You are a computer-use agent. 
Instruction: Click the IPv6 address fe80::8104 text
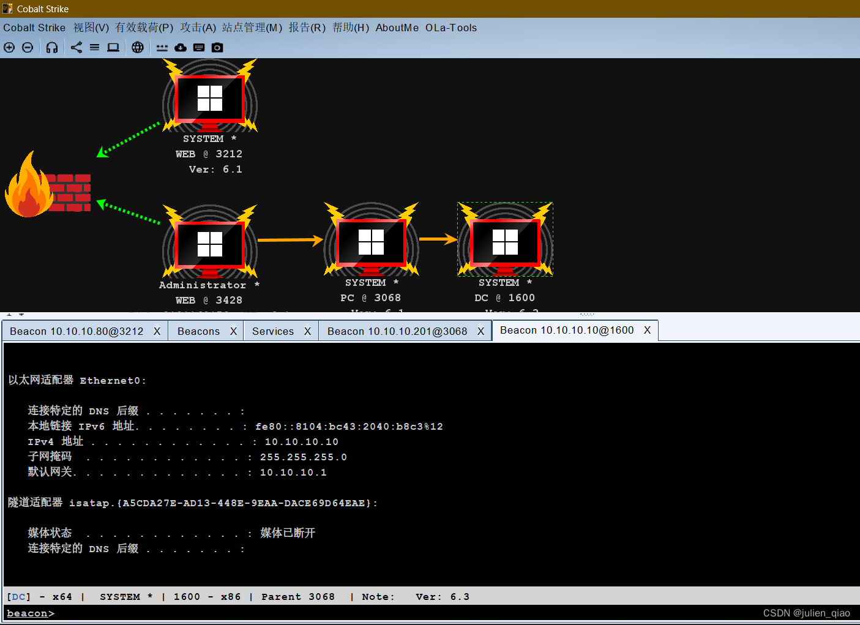[x=349, y=427]
